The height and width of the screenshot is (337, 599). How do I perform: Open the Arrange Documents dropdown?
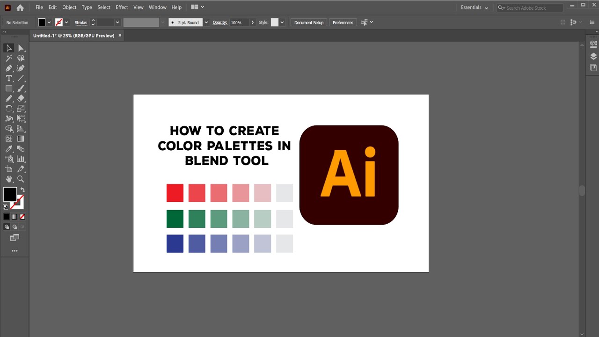pos(198,7)
